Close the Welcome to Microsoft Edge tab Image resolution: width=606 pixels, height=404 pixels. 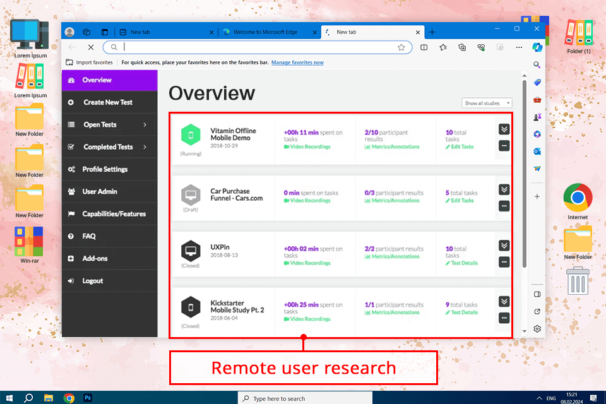click(x=314, y=32)
